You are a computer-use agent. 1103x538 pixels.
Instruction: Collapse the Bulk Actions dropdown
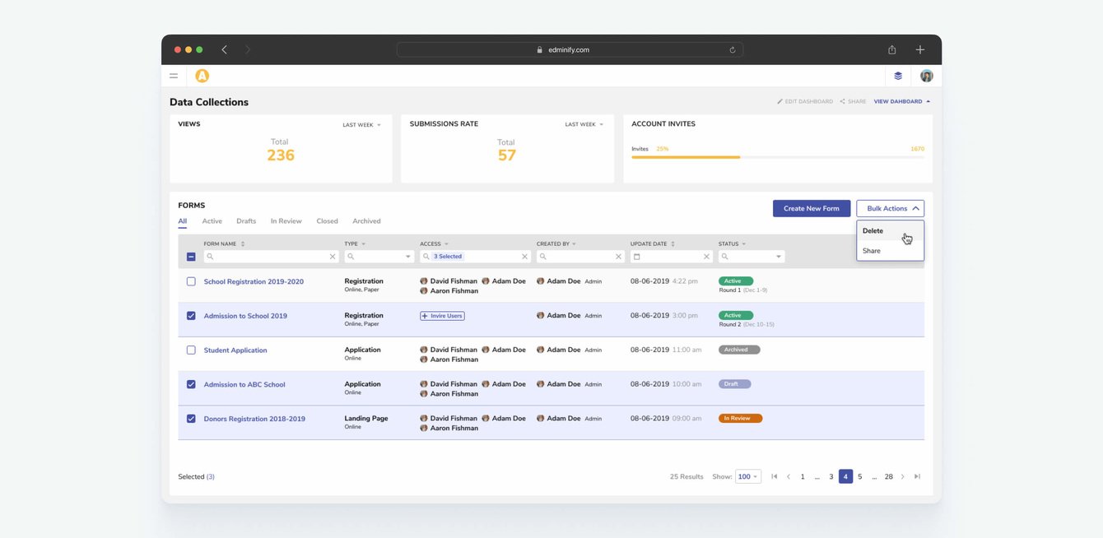point(890,209)
